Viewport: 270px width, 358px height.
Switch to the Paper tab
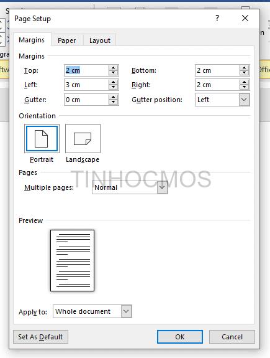[x=66, y=40]
